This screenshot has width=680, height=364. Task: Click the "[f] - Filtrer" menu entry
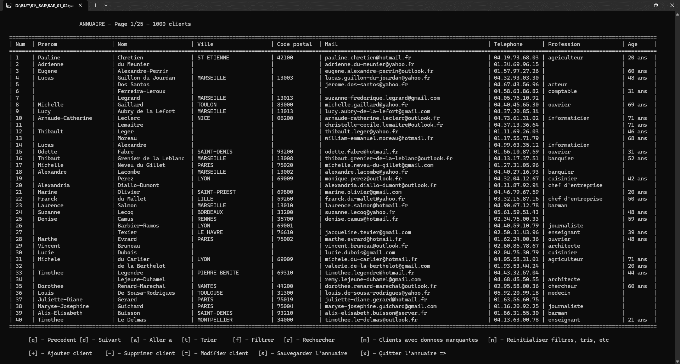[x=253, y=340]
